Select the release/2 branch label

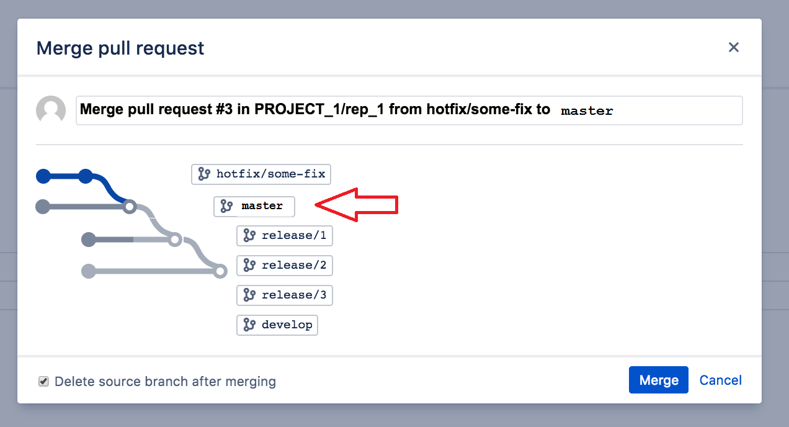(285, 266)
